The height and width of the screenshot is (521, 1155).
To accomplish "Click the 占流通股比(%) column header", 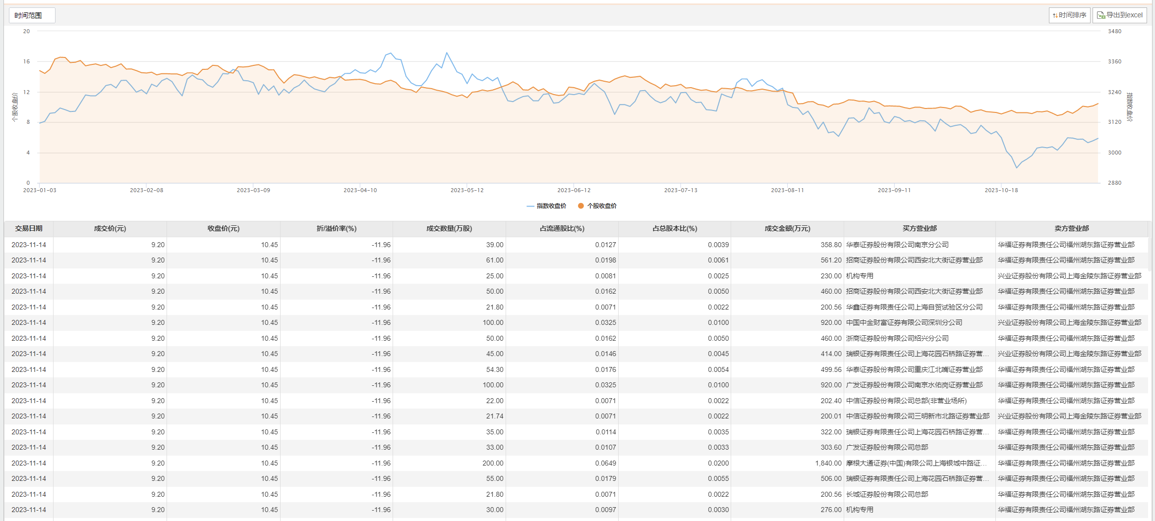I will pos(562,229).
